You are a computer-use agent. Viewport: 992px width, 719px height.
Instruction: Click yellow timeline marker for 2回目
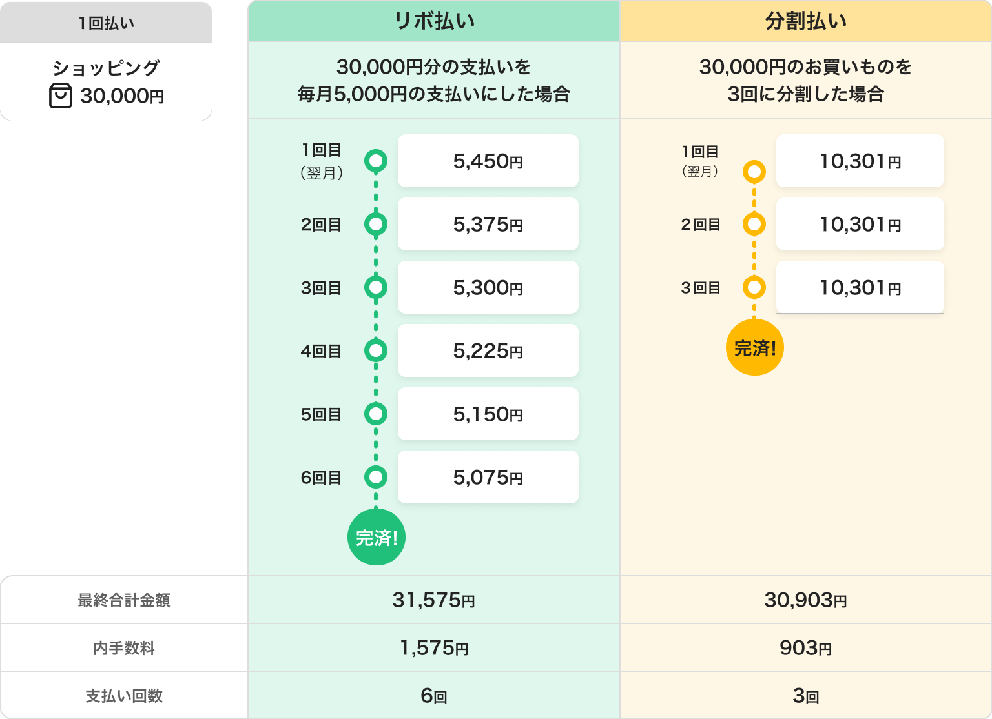point(754,225)
